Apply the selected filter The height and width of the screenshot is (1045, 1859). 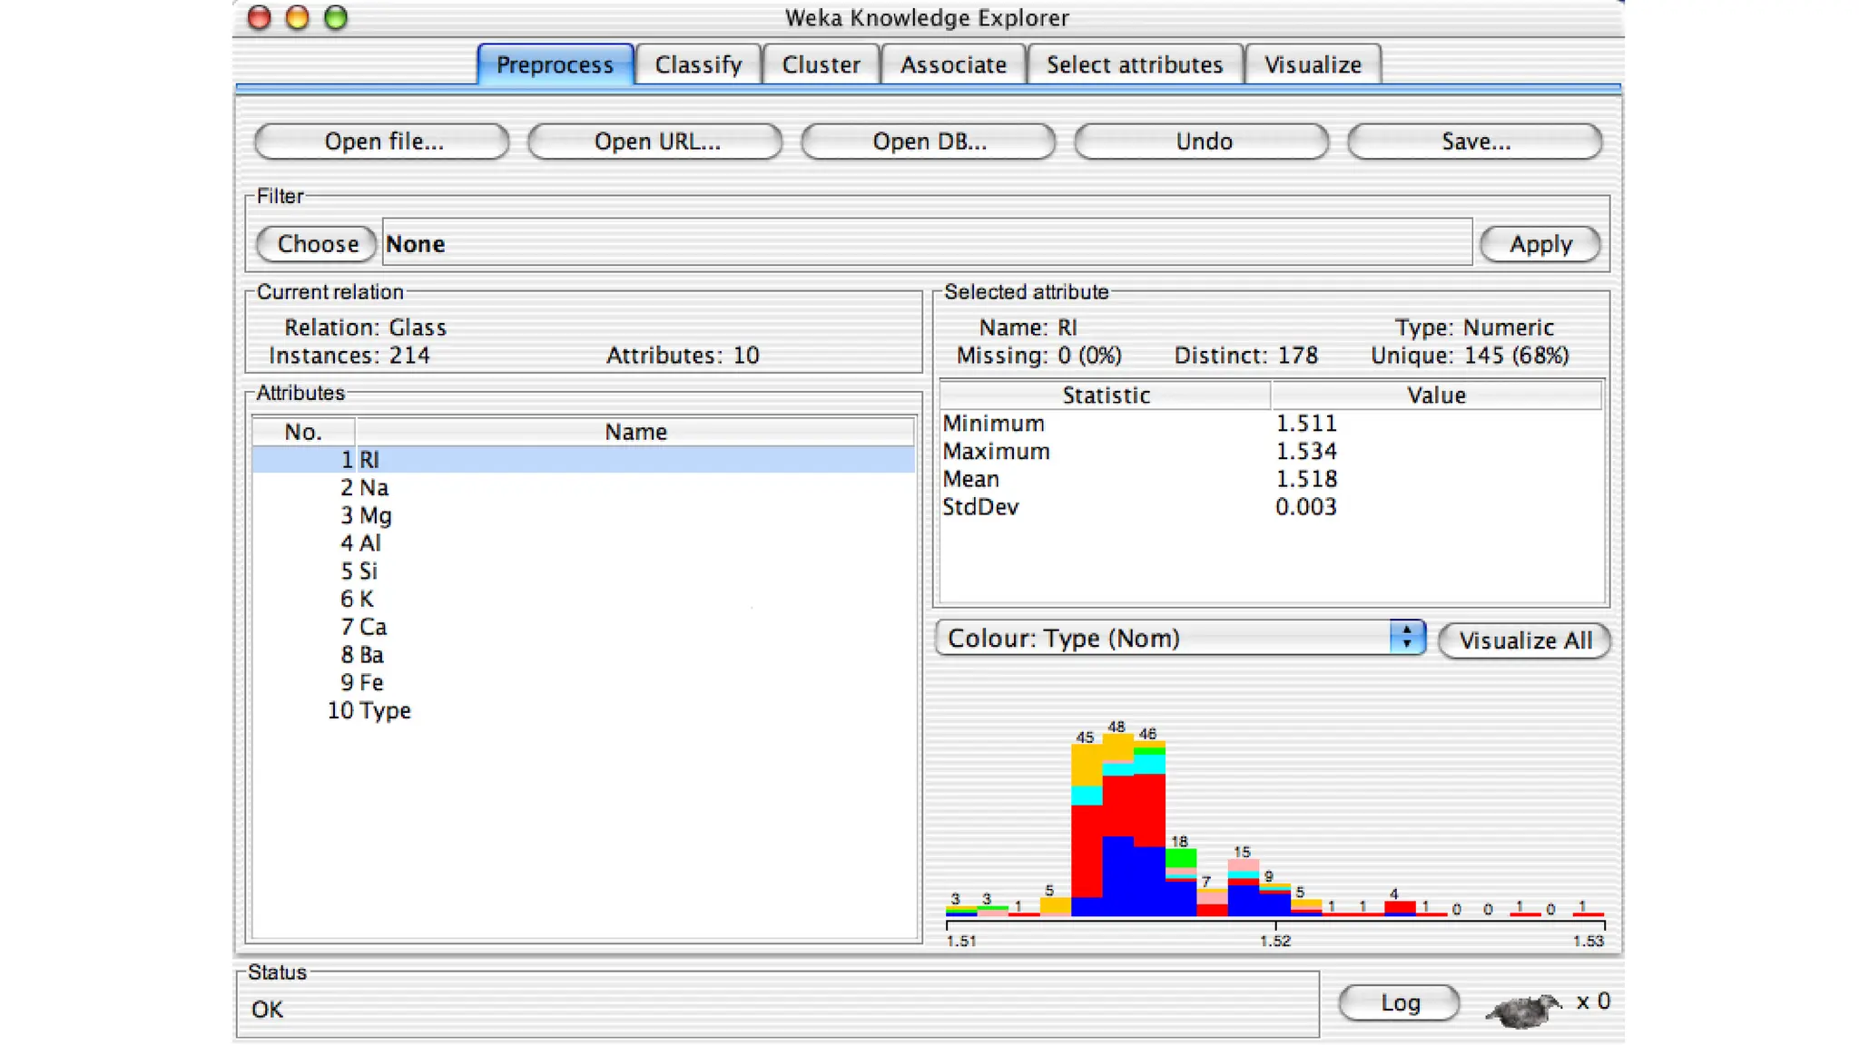(1539, 244)
